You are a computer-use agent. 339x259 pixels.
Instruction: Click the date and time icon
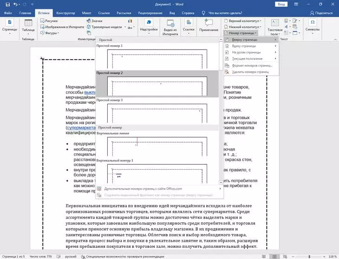coord(295,27)
